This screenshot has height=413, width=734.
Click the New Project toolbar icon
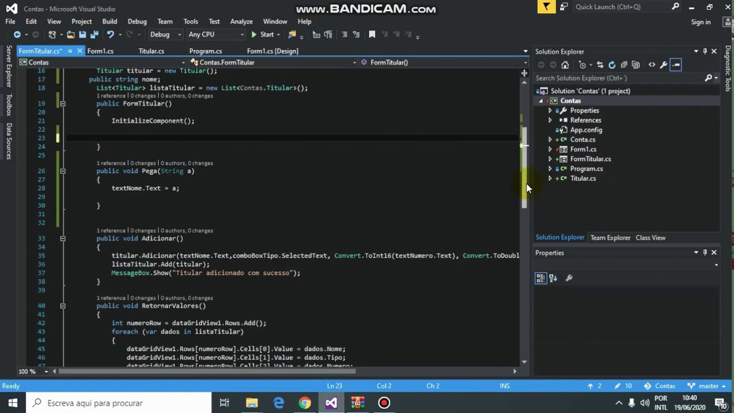52,34
